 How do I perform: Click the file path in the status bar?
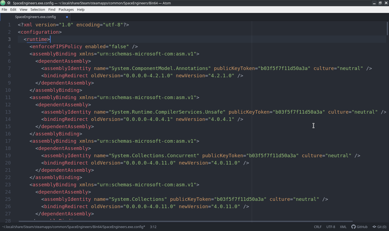click(x=73, y=227)
